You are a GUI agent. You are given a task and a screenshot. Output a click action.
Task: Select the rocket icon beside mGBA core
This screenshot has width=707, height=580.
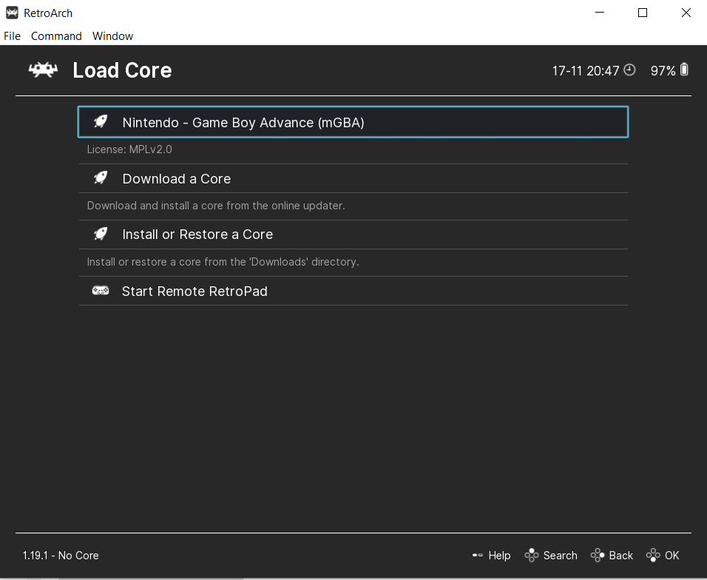[x=101, y=122]
